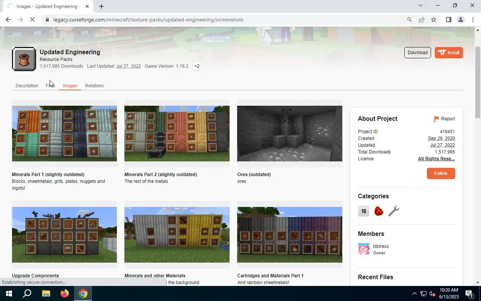Screen dimensions: 481x301
Task: Click the Project ID value 410451
Action: (448, 132)
